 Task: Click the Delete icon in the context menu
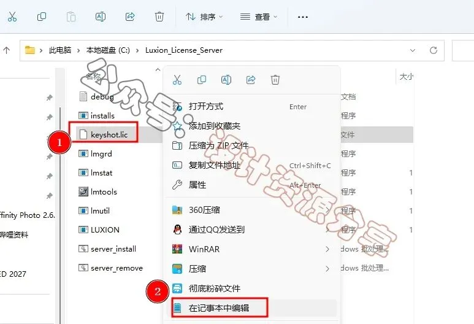pos(275,80)
